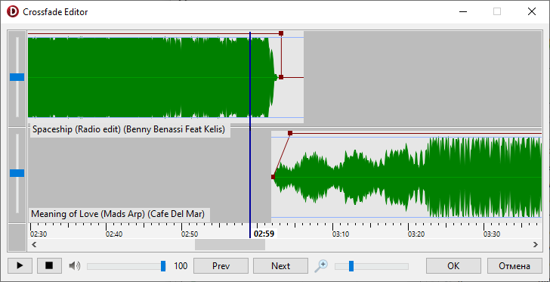
Task: Click the 02:50 mark on the time ruler
Action: pyautogui.click(x=190, y=234)
